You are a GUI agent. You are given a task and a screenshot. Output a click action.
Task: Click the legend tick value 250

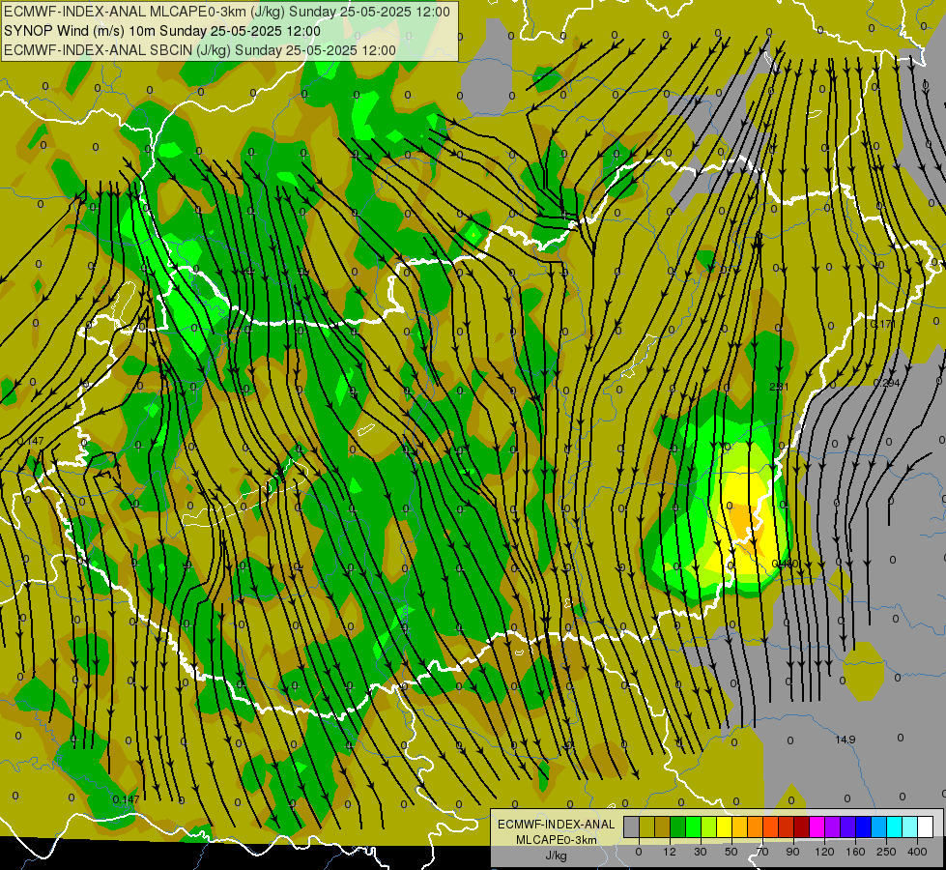pyautogui.click(x=886, y=852)
